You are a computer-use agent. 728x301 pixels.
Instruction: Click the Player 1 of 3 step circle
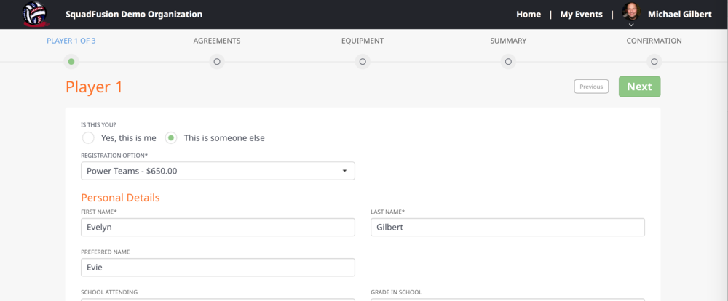(x=71, y=62)
